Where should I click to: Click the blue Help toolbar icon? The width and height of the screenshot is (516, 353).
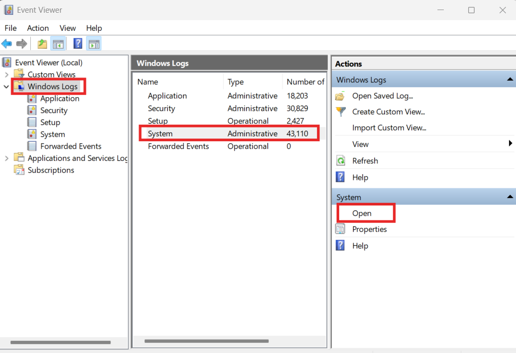pos(78,44)
